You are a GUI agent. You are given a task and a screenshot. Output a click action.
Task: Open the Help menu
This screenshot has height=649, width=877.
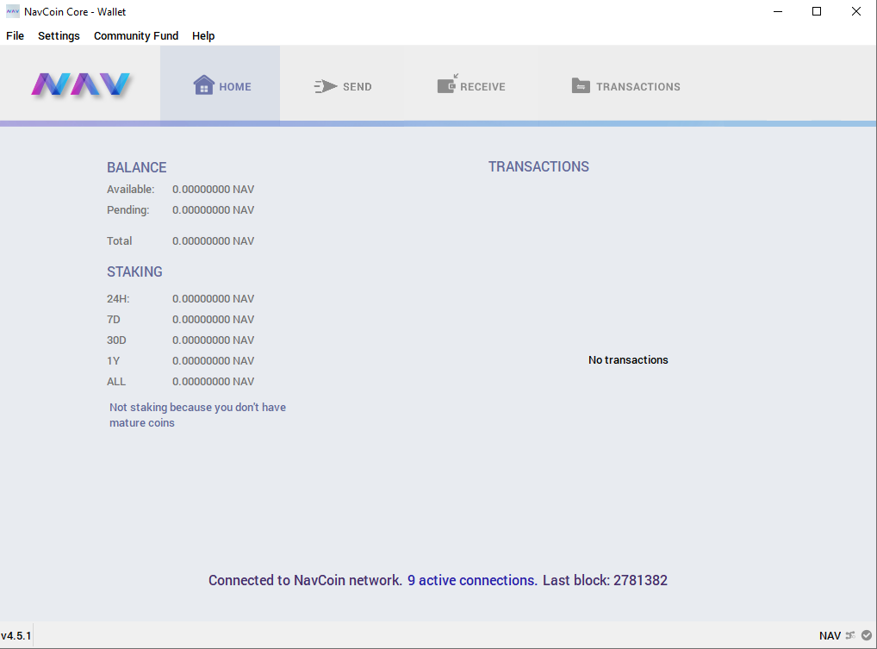(203, 36)
